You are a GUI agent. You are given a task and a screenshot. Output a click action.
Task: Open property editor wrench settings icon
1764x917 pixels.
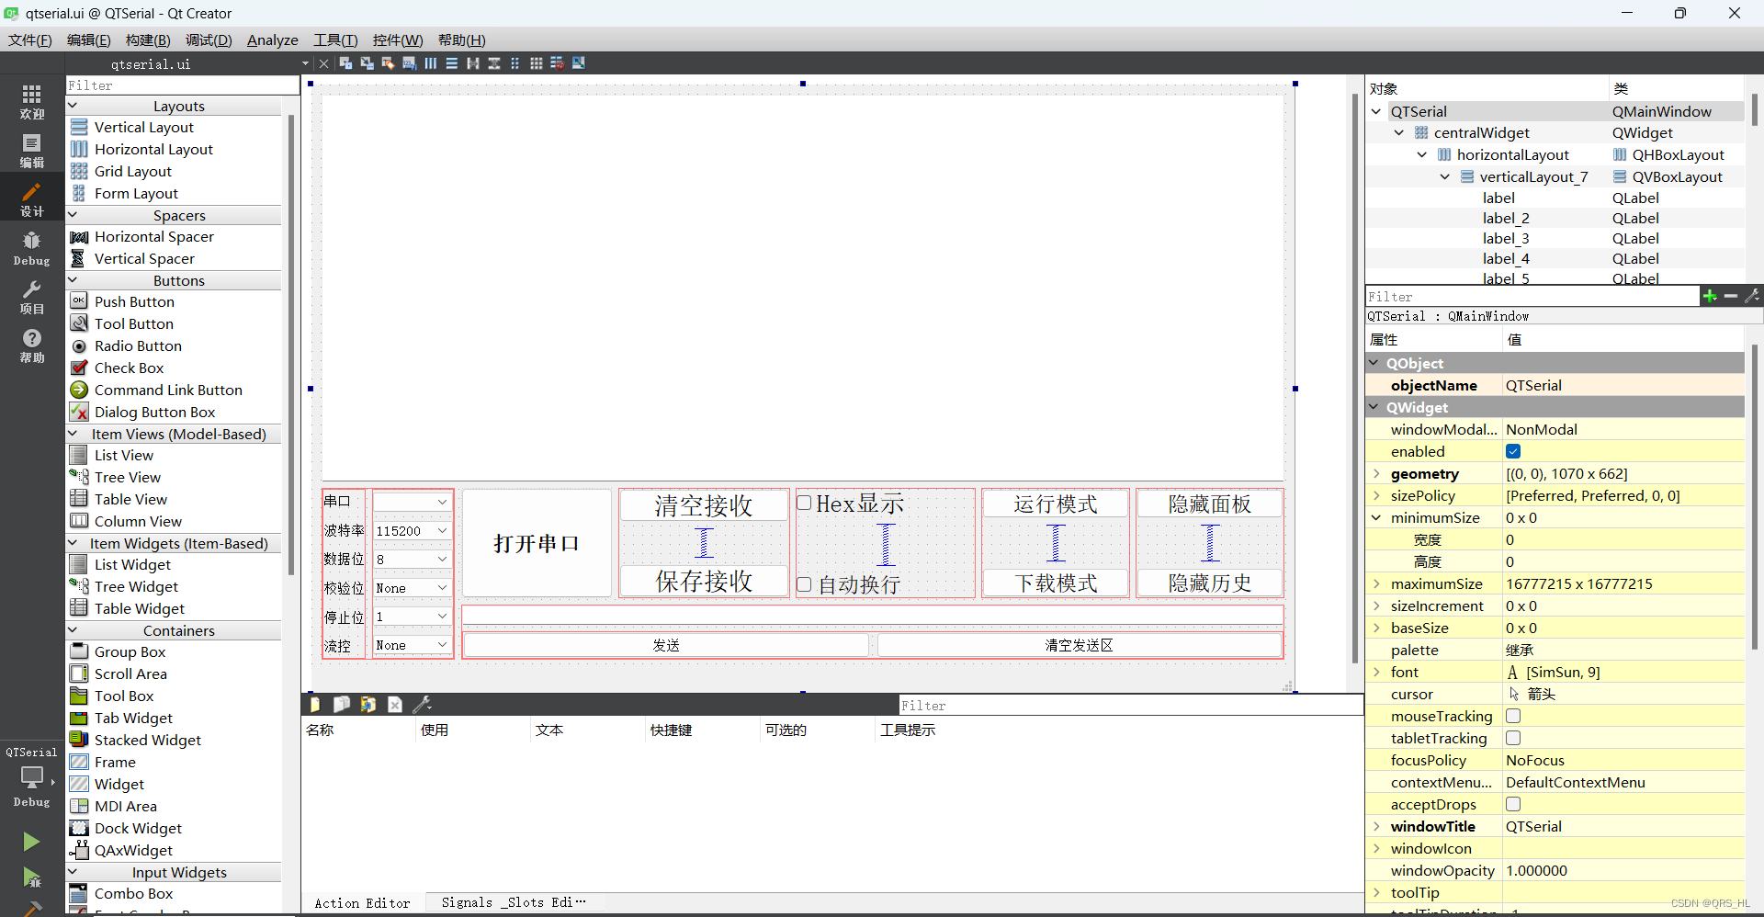(1752, 296)
